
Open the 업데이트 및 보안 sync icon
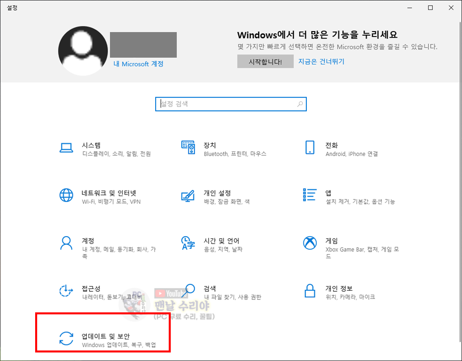pyautogui.click(x=66, y=338)
